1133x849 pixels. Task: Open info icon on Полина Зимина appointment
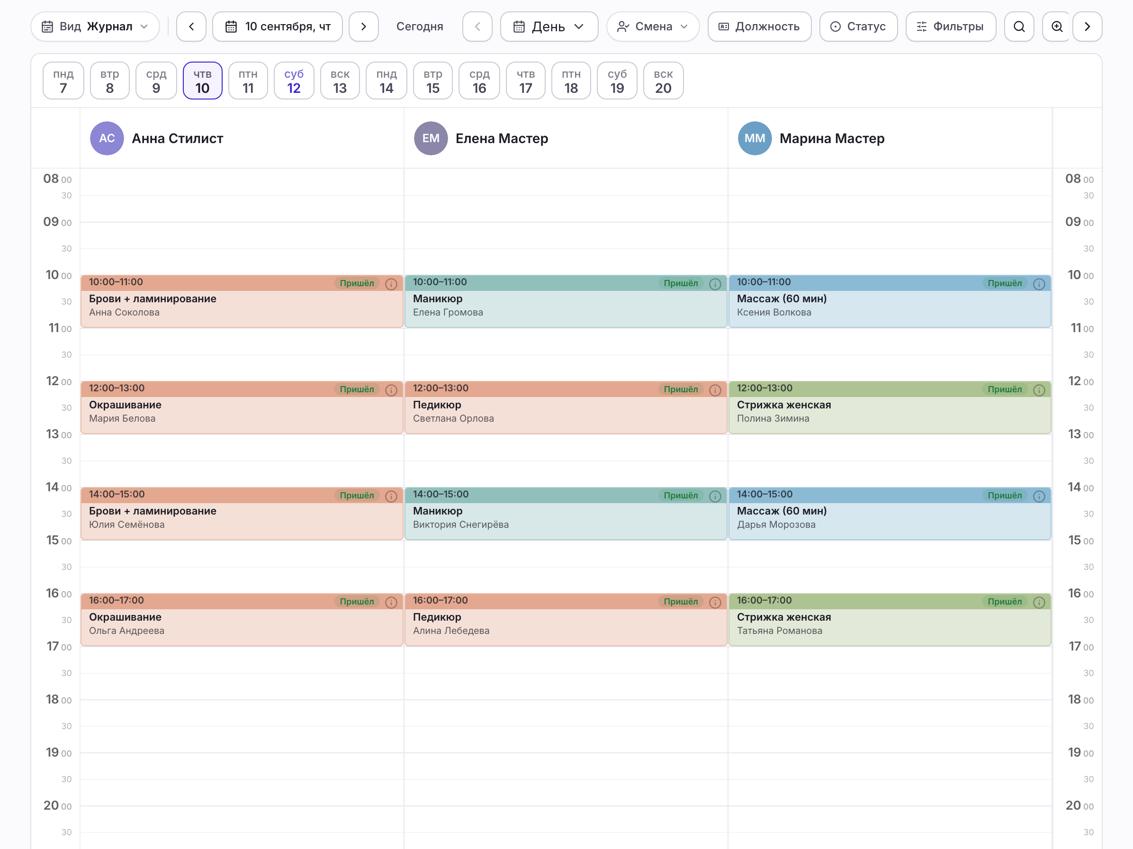click(x=1039, y=390)
